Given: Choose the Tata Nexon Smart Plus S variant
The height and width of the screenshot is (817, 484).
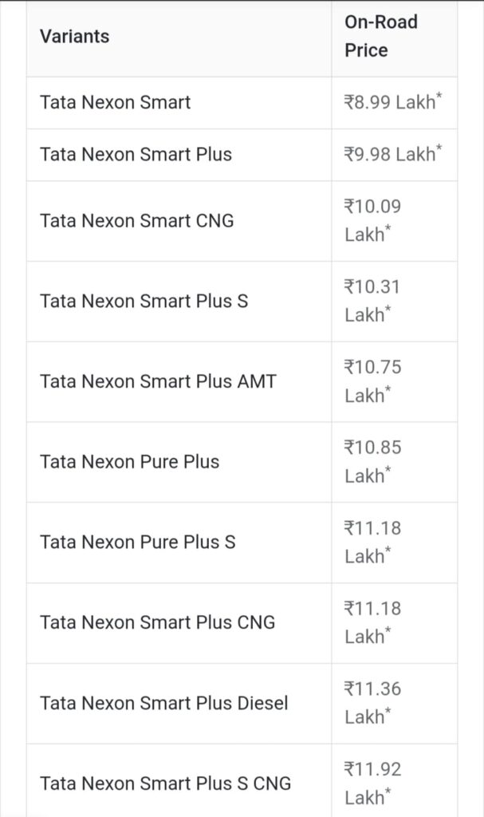Looking at the screenshot, I should point(144,302).
